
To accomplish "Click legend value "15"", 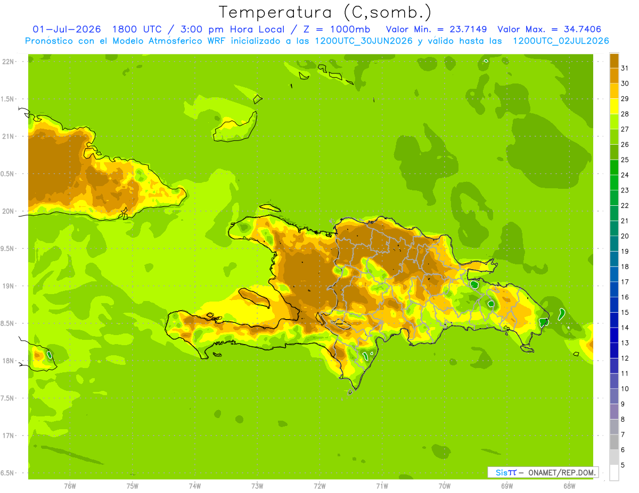I will point(625,312).
